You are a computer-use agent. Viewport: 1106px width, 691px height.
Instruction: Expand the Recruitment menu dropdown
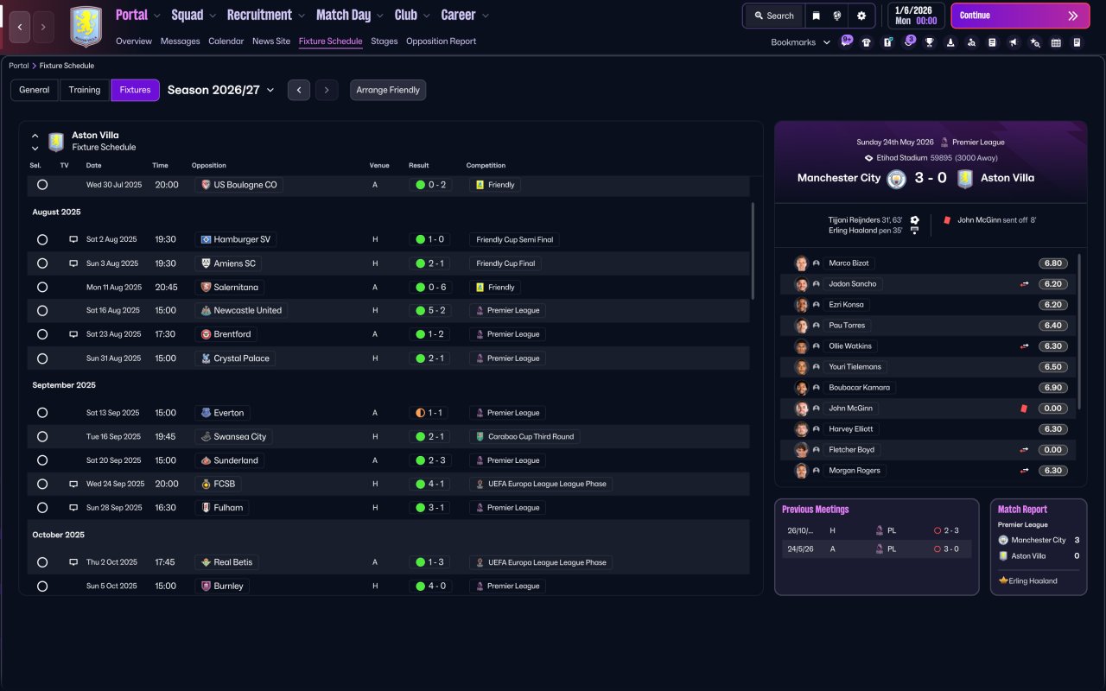tap(301, 16)
